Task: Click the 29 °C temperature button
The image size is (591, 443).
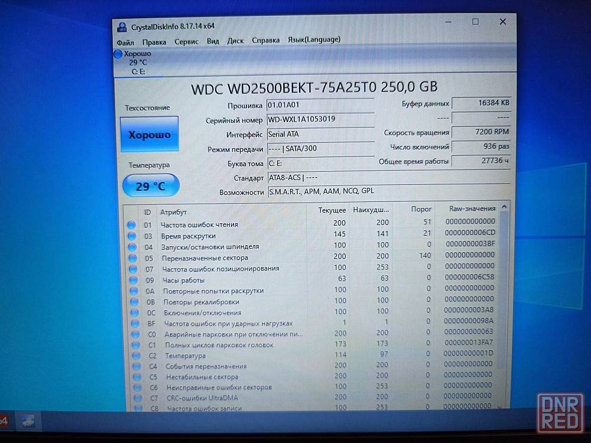Action: click(151, 185)
